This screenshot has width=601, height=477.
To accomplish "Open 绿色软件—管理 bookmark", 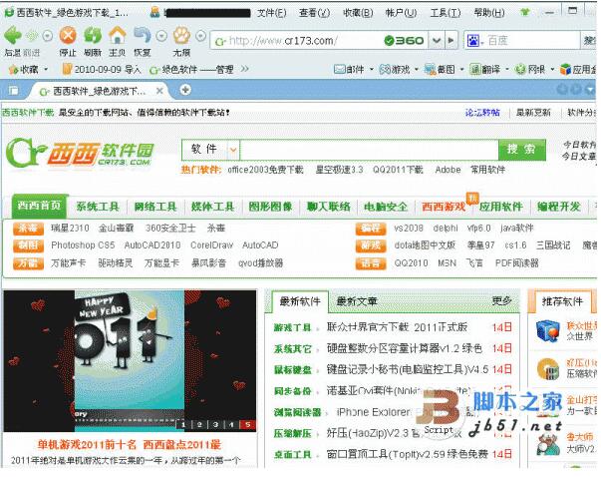I will click(x=191, y=70).
